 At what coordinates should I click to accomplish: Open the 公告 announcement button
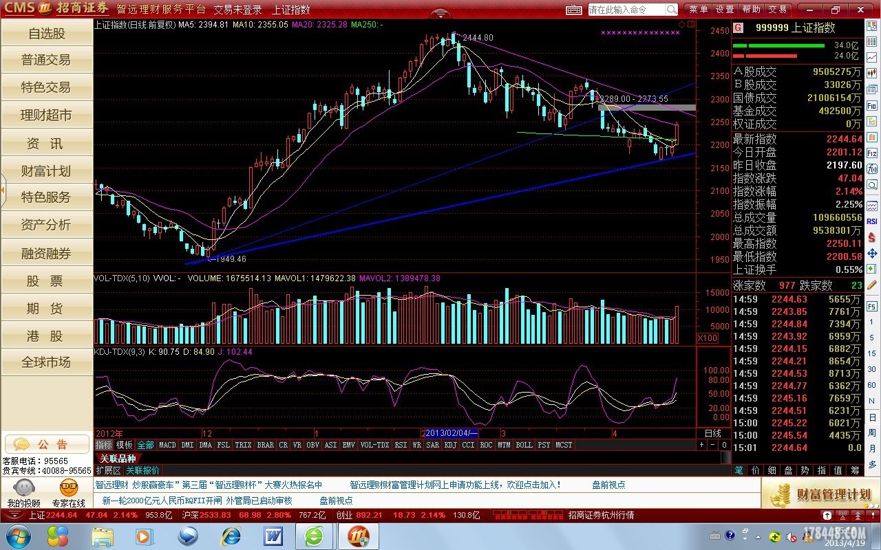pos(47,444)
